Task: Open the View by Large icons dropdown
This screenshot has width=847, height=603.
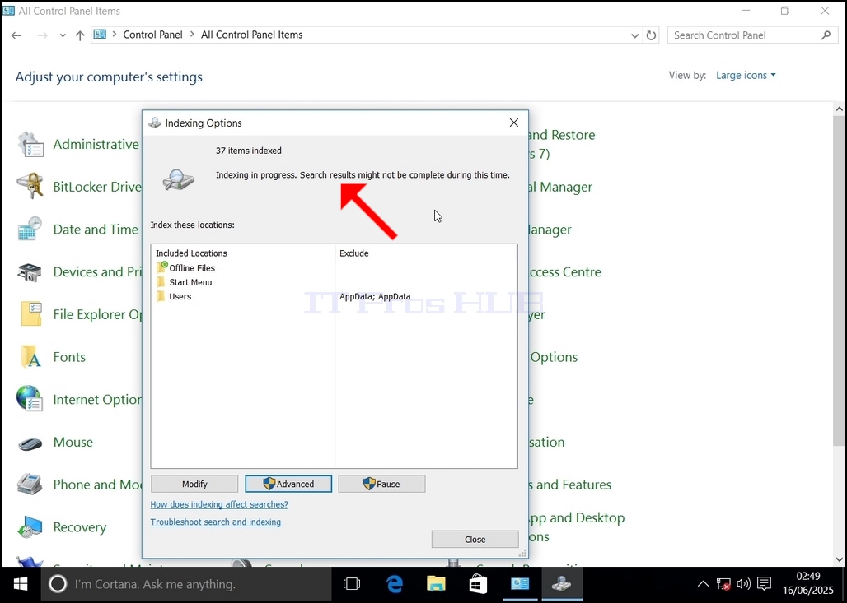Action: click(746, 76)
